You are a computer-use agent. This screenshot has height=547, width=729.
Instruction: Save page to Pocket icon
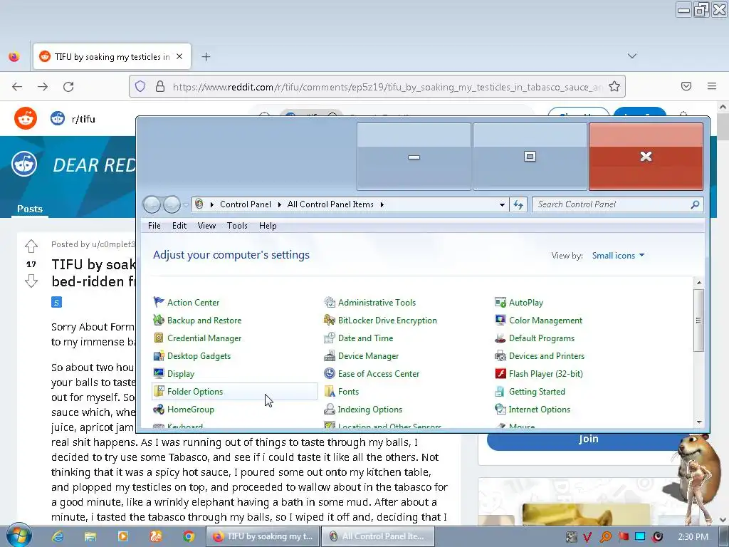coord(686,86)
